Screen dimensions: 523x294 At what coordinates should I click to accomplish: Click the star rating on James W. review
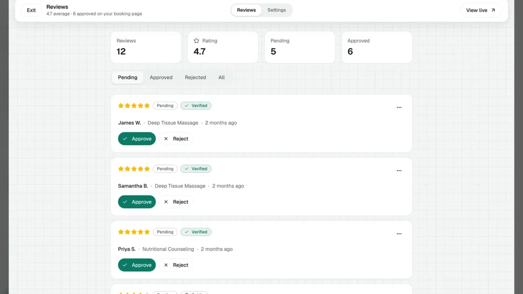coord(134,105)
